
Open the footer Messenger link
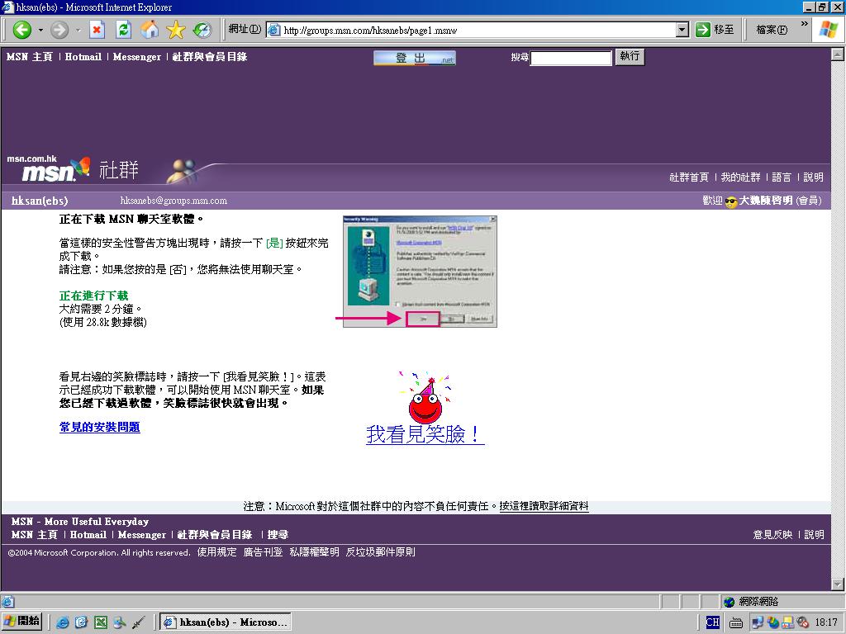[142, 535]
